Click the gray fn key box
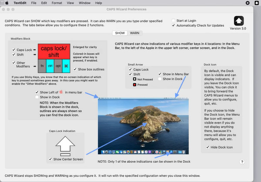Screen dimensions: 261x182 pos(42,66)
